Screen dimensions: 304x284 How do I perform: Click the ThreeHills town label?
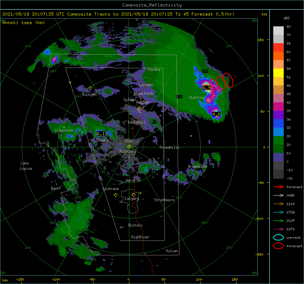[169, 148]
